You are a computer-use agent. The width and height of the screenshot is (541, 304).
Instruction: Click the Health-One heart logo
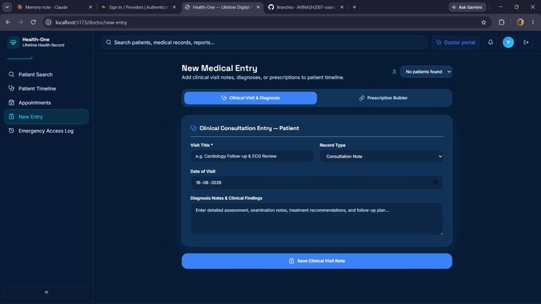pyautogui.click(x=13, y=42)
